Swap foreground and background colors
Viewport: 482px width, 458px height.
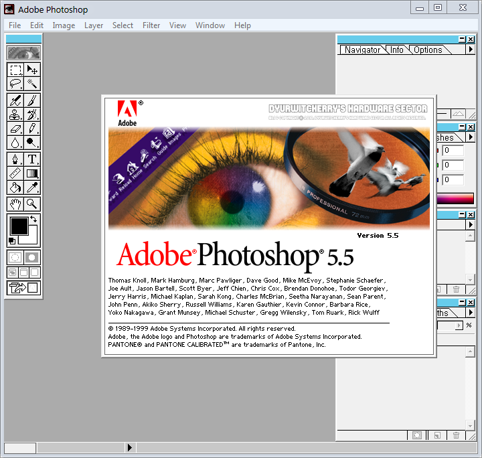pyautogui.click(x=33, y=219)
